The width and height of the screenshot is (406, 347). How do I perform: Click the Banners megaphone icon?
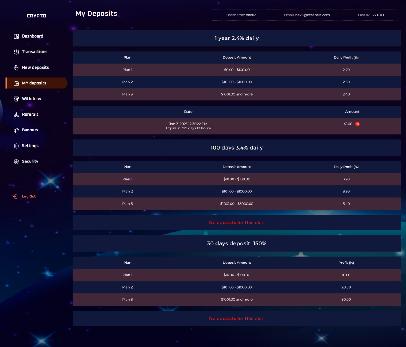point(16,130)
